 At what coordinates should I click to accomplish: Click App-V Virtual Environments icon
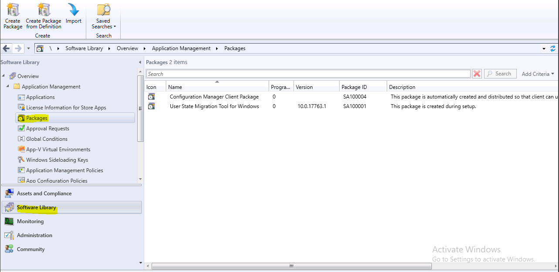(21, 149)
